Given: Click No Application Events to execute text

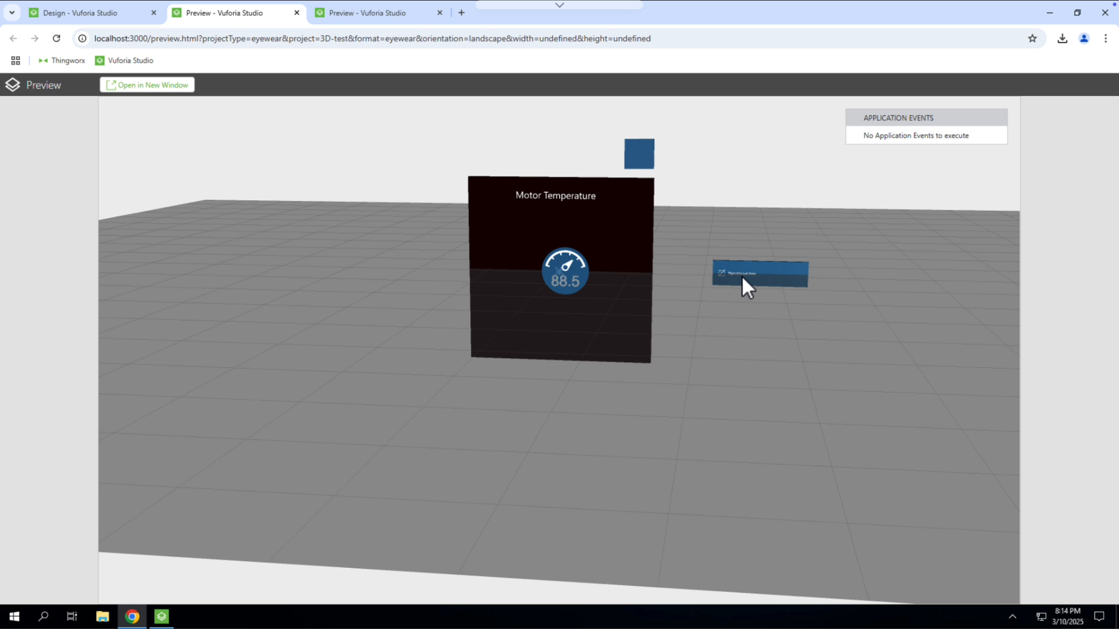Looking at the screenshot, I should [x=916, y=136].
